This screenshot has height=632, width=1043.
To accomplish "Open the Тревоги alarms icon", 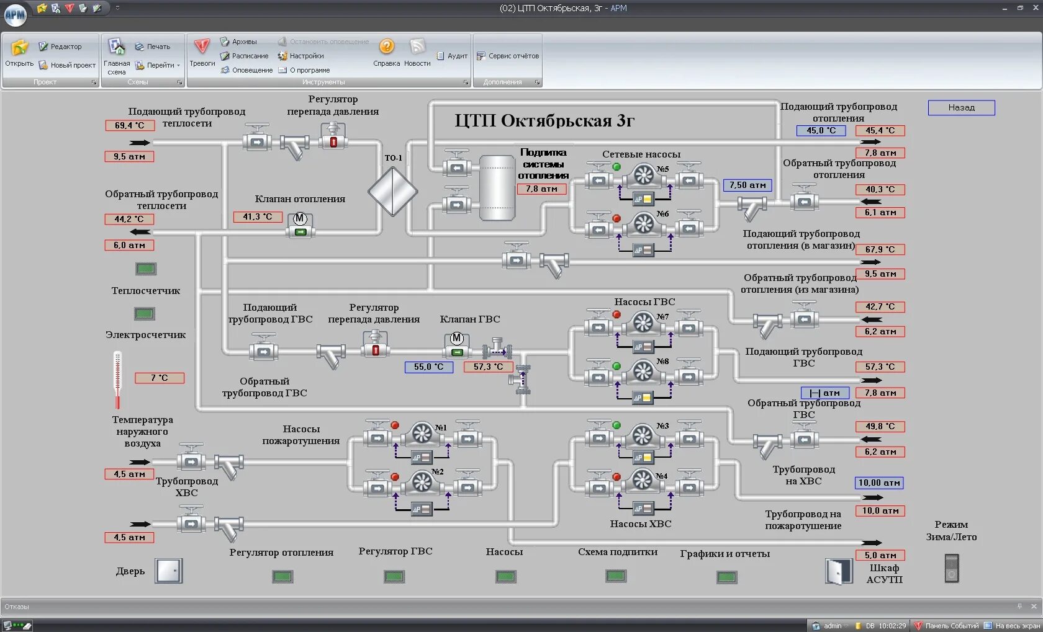I will pyautogui.click(x=202, y=53).
